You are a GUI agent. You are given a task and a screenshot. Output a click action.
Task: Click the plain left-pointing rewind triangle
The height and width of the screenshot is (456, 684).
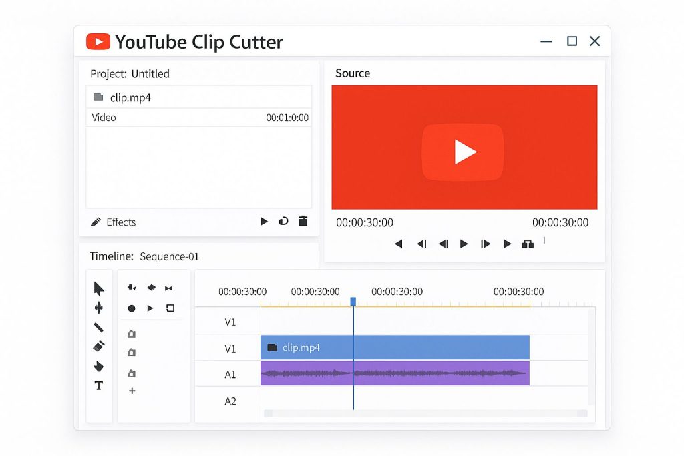[398, 244]
